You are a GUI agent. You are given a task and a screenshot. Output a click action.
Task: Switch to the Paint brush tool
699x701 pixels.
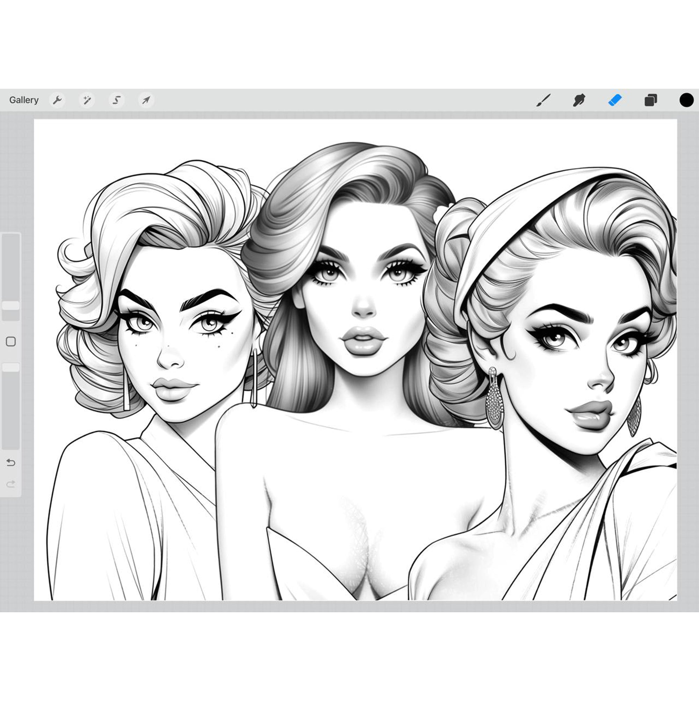[x=543, y=100]
